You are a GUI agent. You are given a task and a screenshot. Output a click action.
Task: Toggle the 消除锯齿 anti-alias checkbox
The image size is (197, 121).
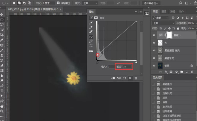[x=58, y=3]
